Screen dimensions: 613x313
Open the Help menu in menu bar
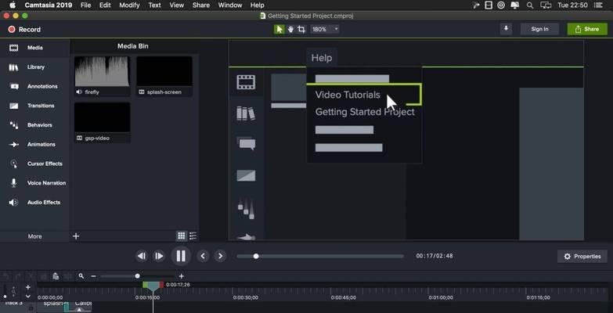point(257,5)
